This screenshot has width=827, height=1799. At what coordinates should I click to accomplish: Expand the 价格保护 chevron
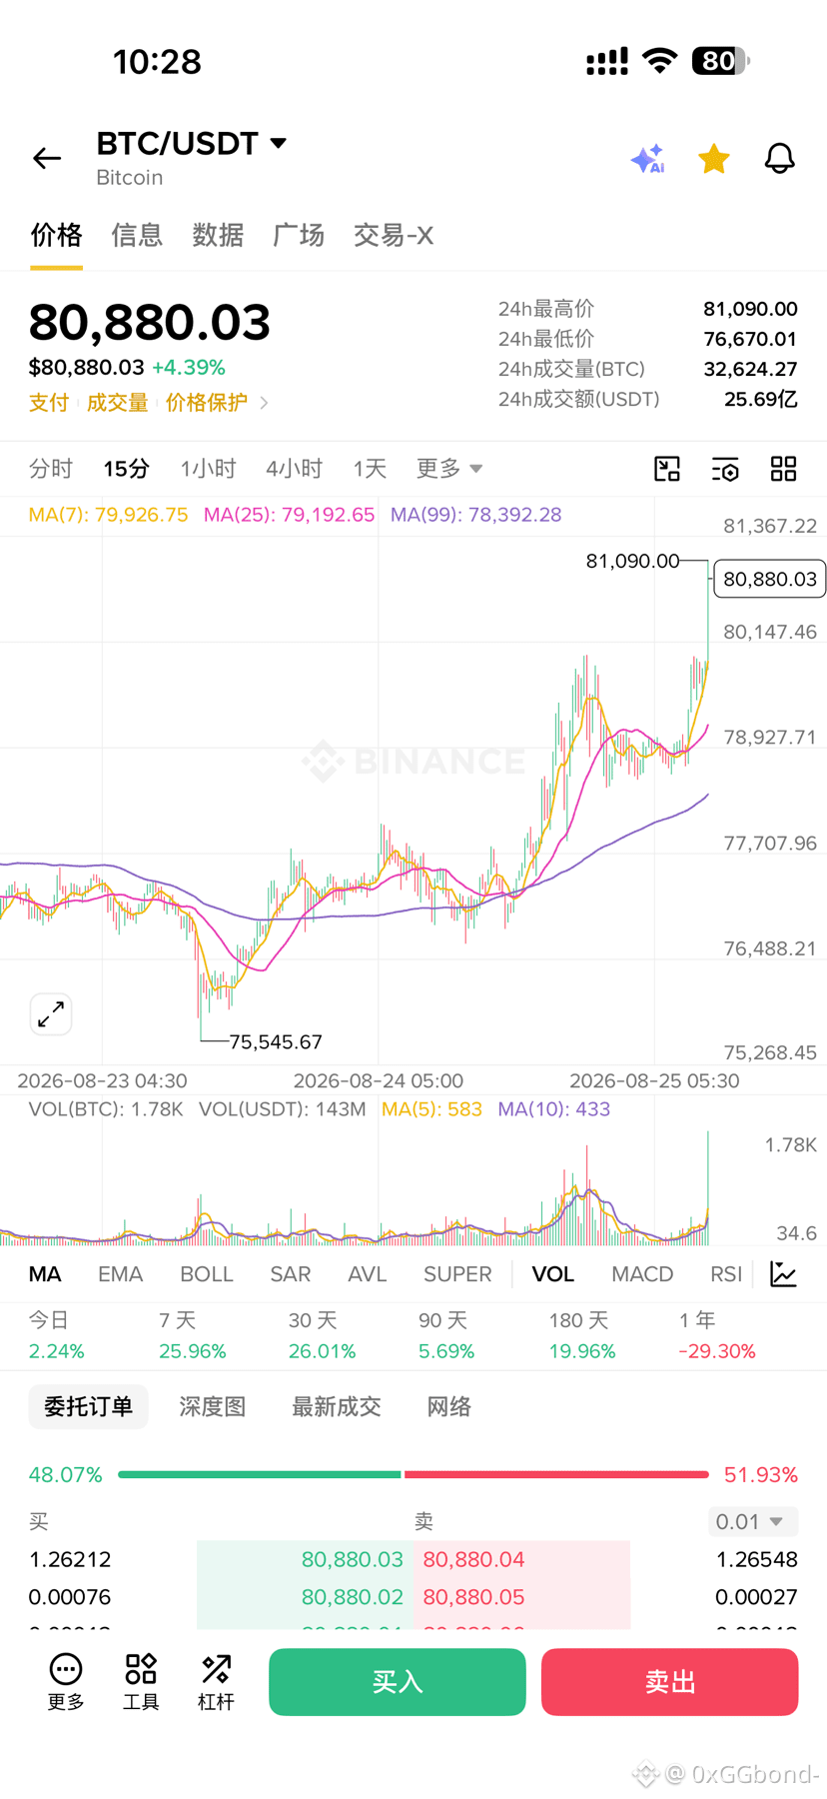point(264,403)
